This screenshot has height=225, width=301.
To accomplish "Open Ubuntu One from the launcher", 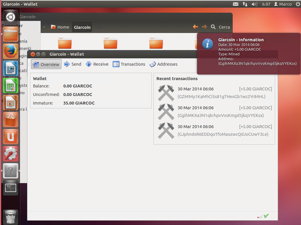I will pyautogui.click(x=11, y=137).
